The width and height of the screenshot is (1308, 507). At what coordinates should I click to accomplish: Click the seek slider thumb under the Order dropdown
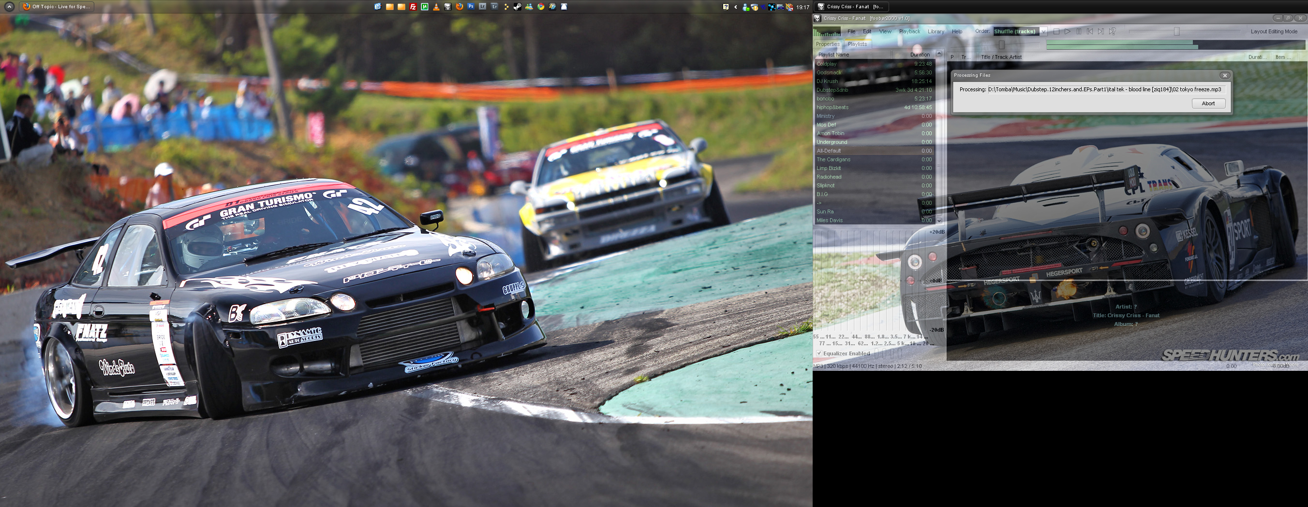pos(1002,44)
